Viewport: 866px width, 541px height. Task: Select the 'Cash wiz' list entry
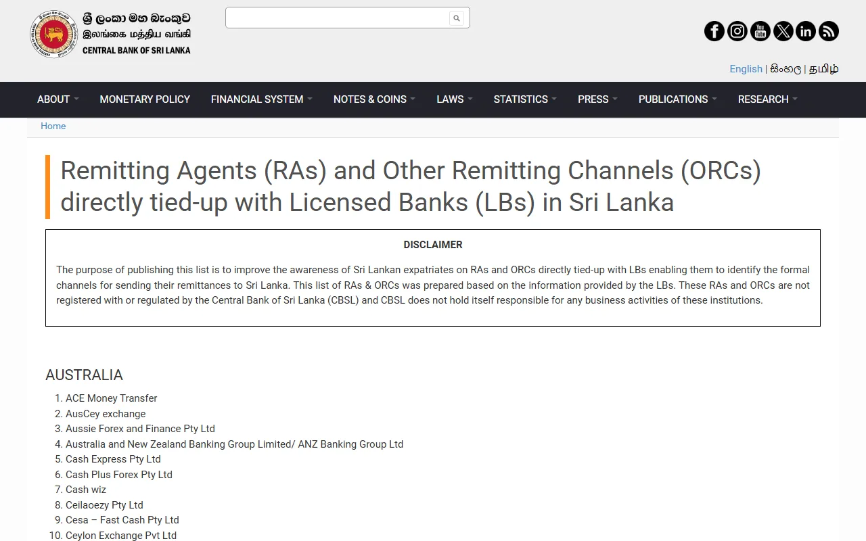86,490
